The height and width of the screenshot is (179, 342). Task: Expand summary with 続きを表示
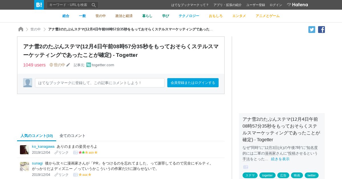click(280, 159)
